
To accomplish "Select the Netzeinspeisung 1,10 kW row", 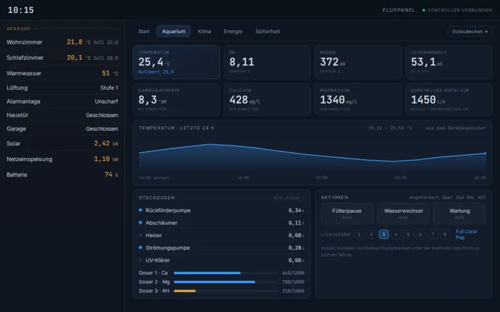I will [x=62, y=159].
